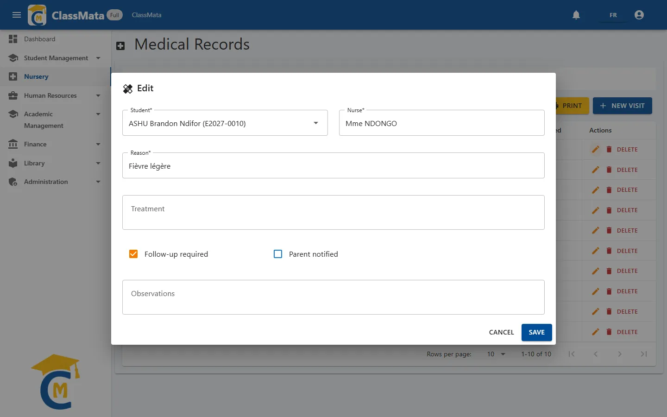Click the Academic Management cap icon
This screenshot has width=667, height=417.
(x=13, y=114)
